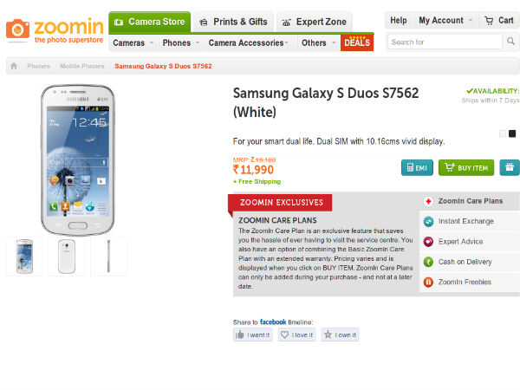Click the 'Search for' input field

[440, 42]
